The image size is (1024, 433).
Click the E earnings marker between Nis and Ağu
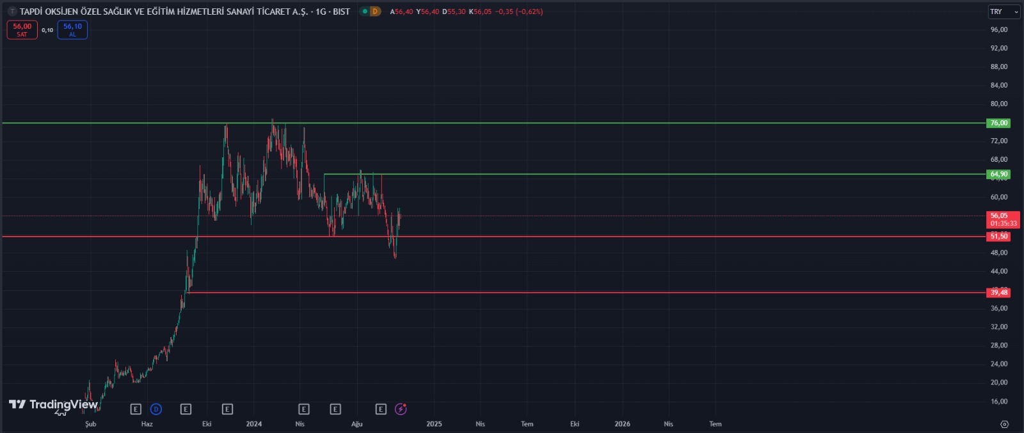tap(335, 409)
